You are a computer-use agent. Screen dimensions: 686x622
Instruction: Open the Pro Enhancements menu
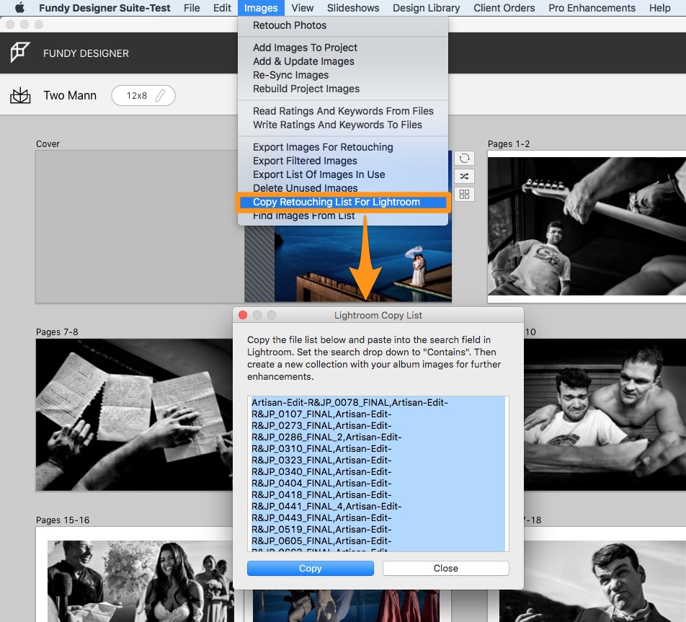click(592, 8)
